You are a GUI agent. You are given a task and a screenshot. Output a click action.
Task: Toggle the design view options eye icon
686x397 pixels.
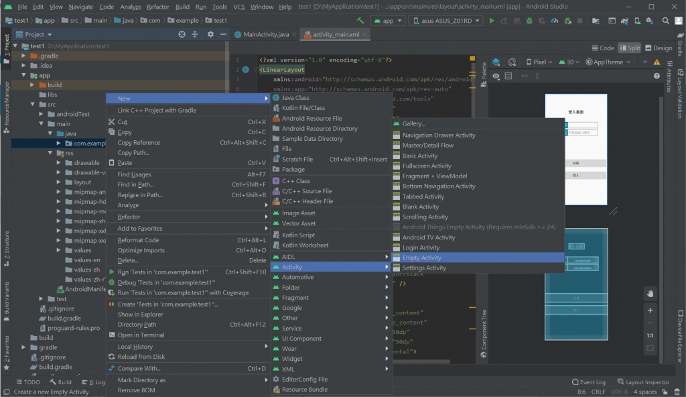tap(496, 76)
